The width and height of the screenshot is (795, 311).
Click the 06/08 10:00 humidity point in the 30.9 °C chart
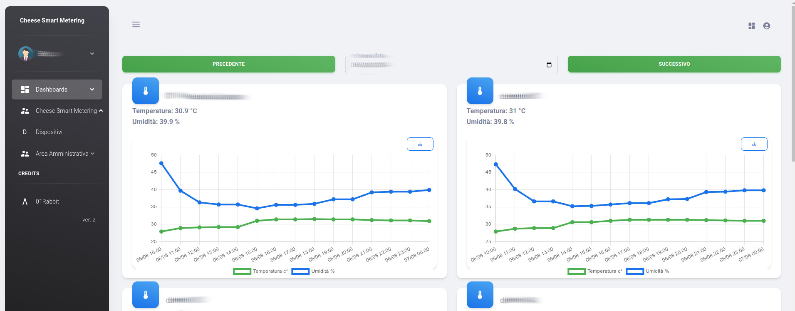[161, 164]
